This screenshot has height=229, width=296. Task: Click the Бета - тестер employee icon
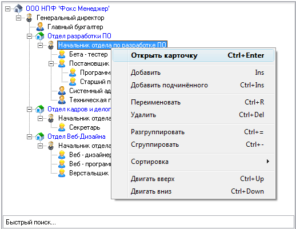click(62, 54)
